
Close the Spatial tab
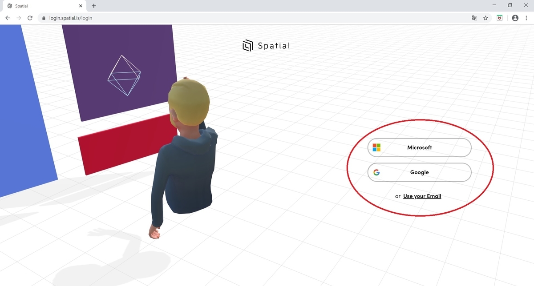click(x=81, y=6)
